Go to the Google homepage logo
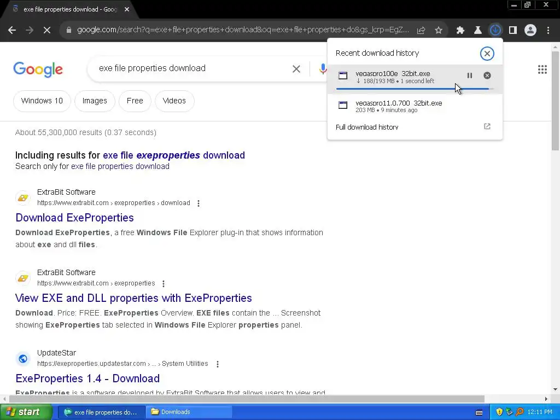560x420 pixels. click(38, 69)
